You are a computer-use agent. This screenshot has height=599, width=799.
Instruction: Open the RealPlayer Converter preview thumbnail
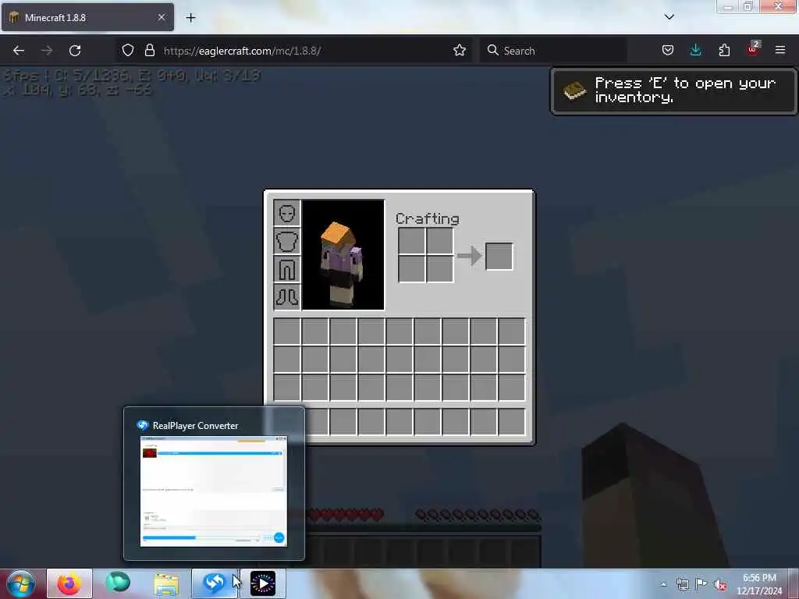pyautogui.click(x=214, y=491)
